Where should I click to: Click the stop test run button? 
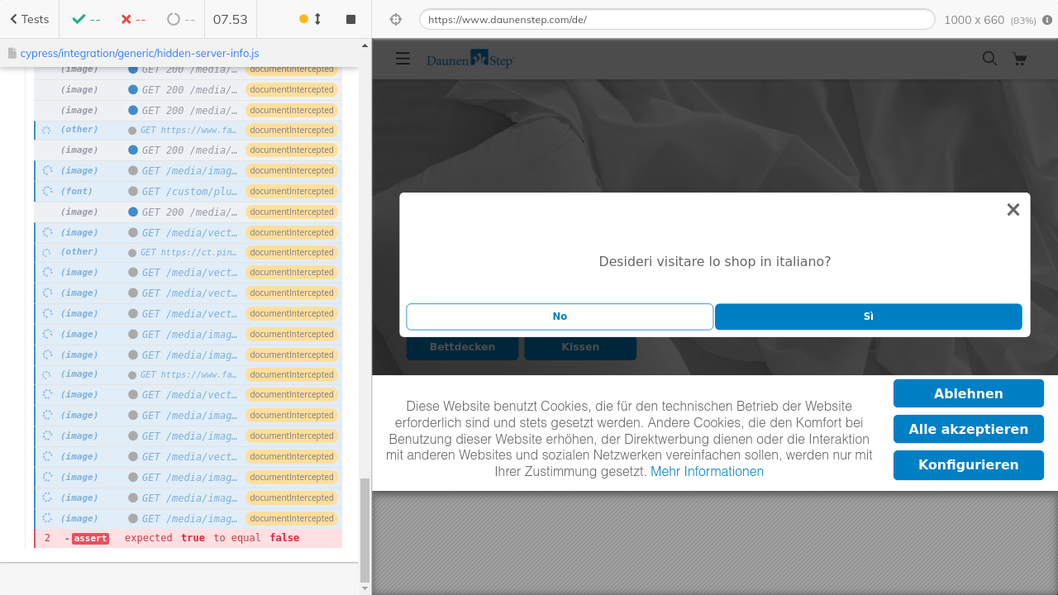click(x=350, y=19)
